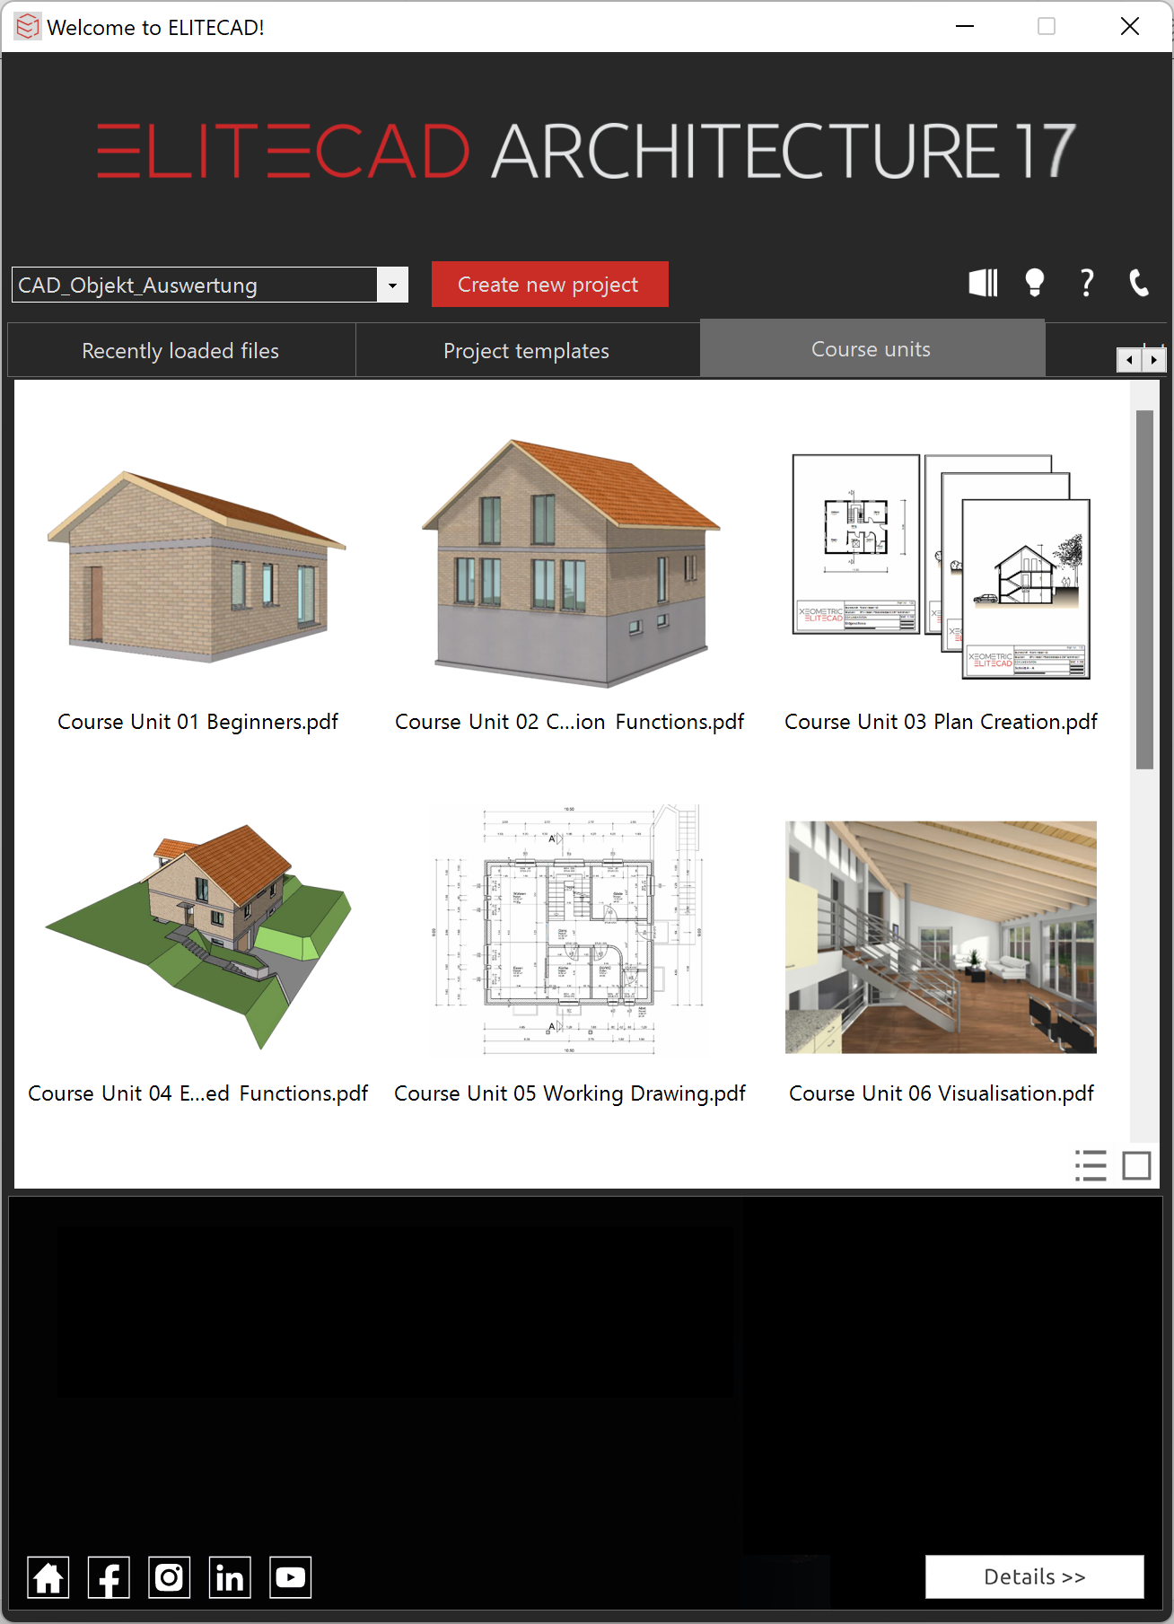Image resolution: width=1174 pixels, height=1624 pixels.
Task: Select the CAD_Objekt_Auswertung project field
Action: click(195, 285)
